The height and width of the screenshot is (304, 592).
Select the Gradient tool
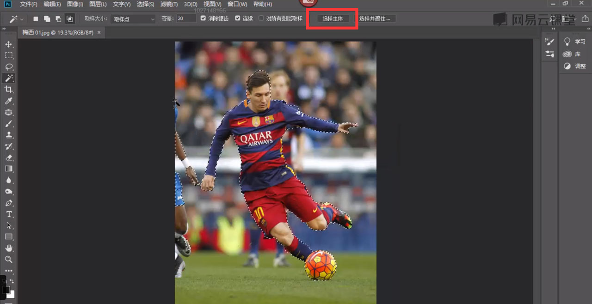click(x=8, y=169)
